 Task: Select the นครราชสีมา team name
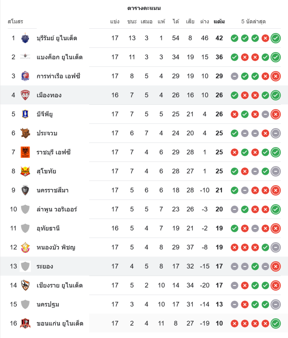[x=53, y=190]
